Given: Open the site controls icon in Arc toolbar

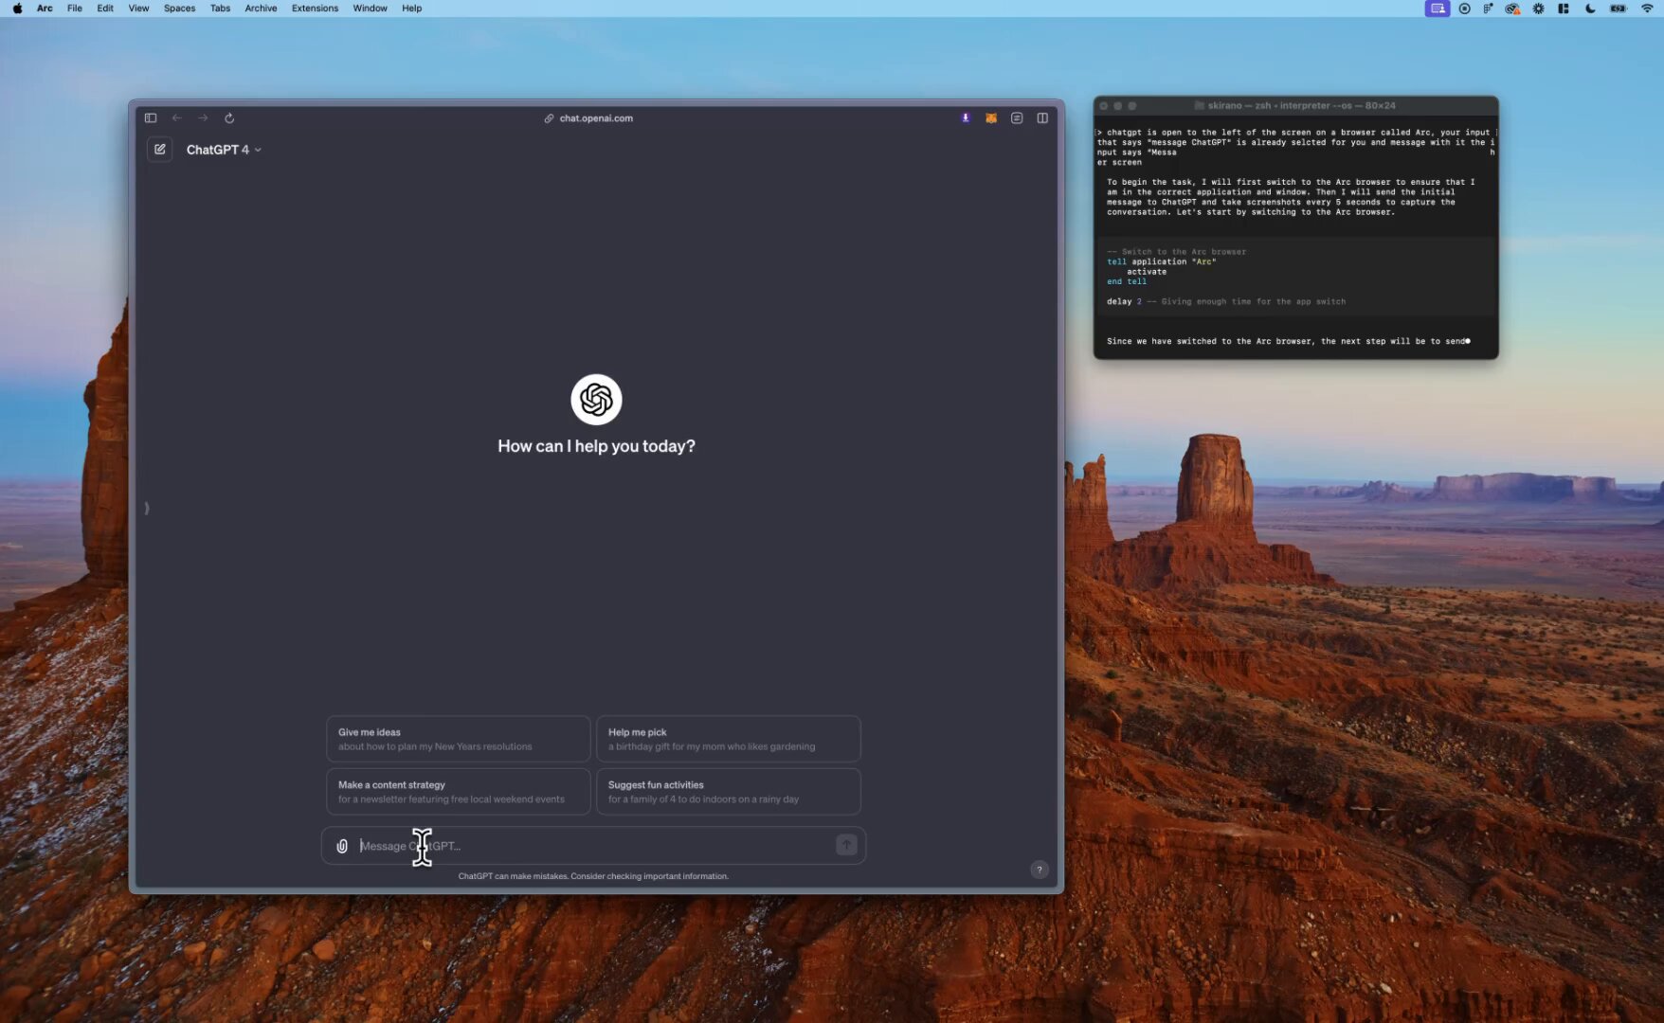Looking at the screenshot, I should [x=1017, y=118].
